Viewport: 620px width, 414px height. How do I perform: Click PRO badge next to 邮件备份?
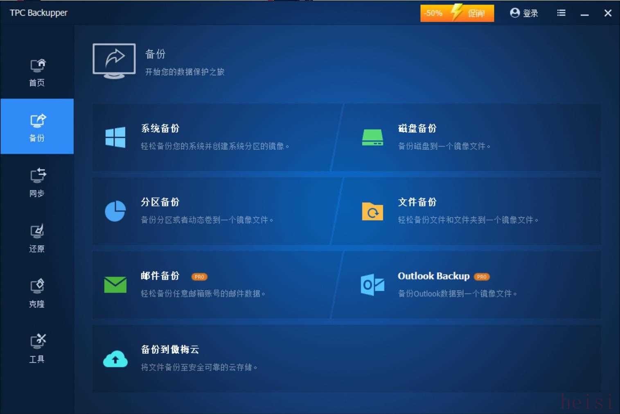click(x=199, y=277)
